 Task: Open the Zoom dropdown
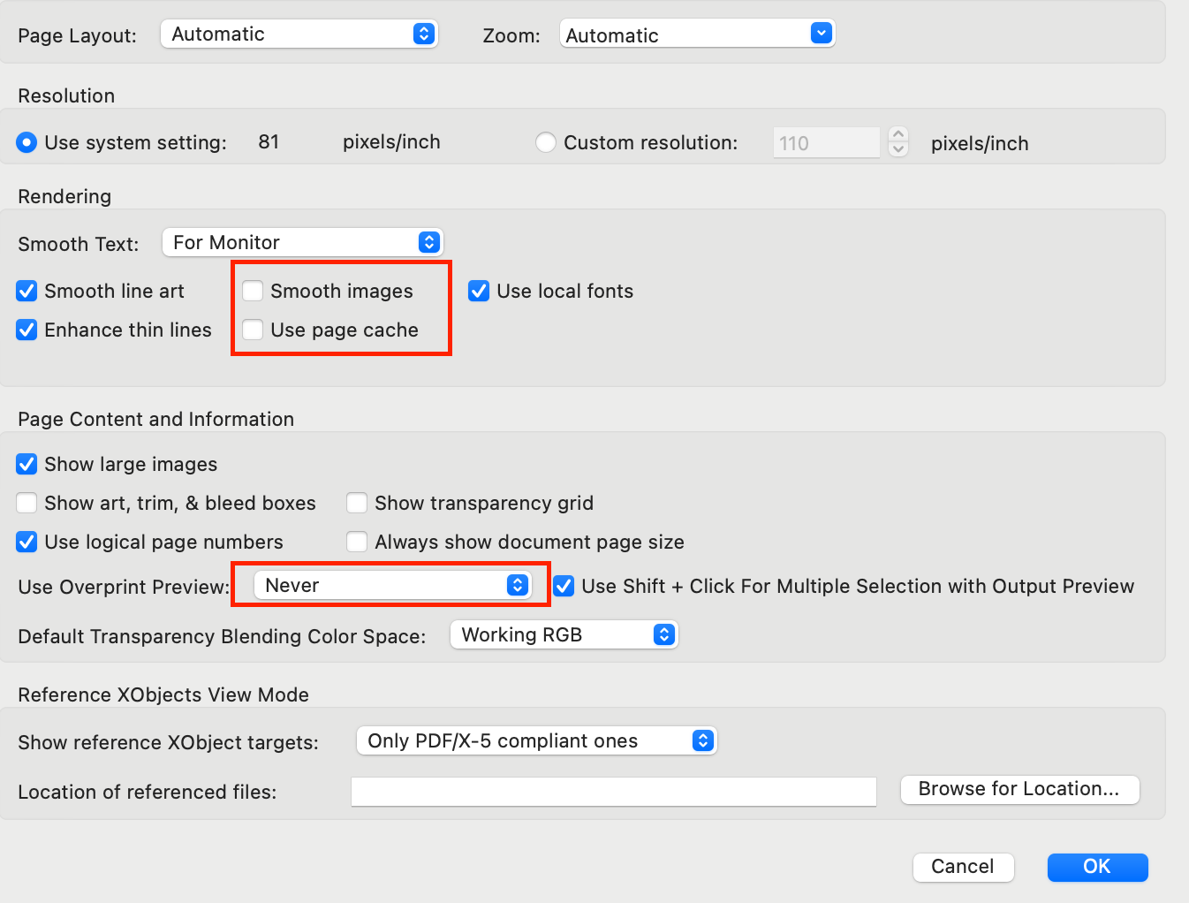pos(697,33)
